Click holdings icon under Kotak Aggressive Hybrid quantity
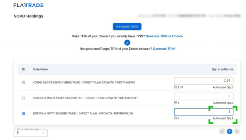Image resolution: width=246 pixels, height=140 pixels. tap(176, 87)
